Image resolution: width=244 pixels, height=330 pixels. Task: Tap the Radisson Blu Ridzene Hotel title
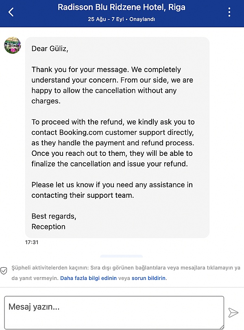click(122, 7)
